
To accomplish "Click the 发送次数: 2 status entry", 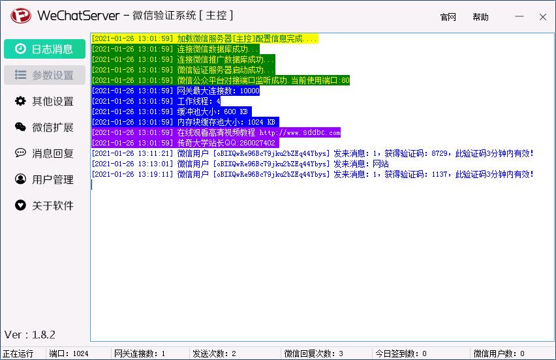I will click(x=214, y=353).
